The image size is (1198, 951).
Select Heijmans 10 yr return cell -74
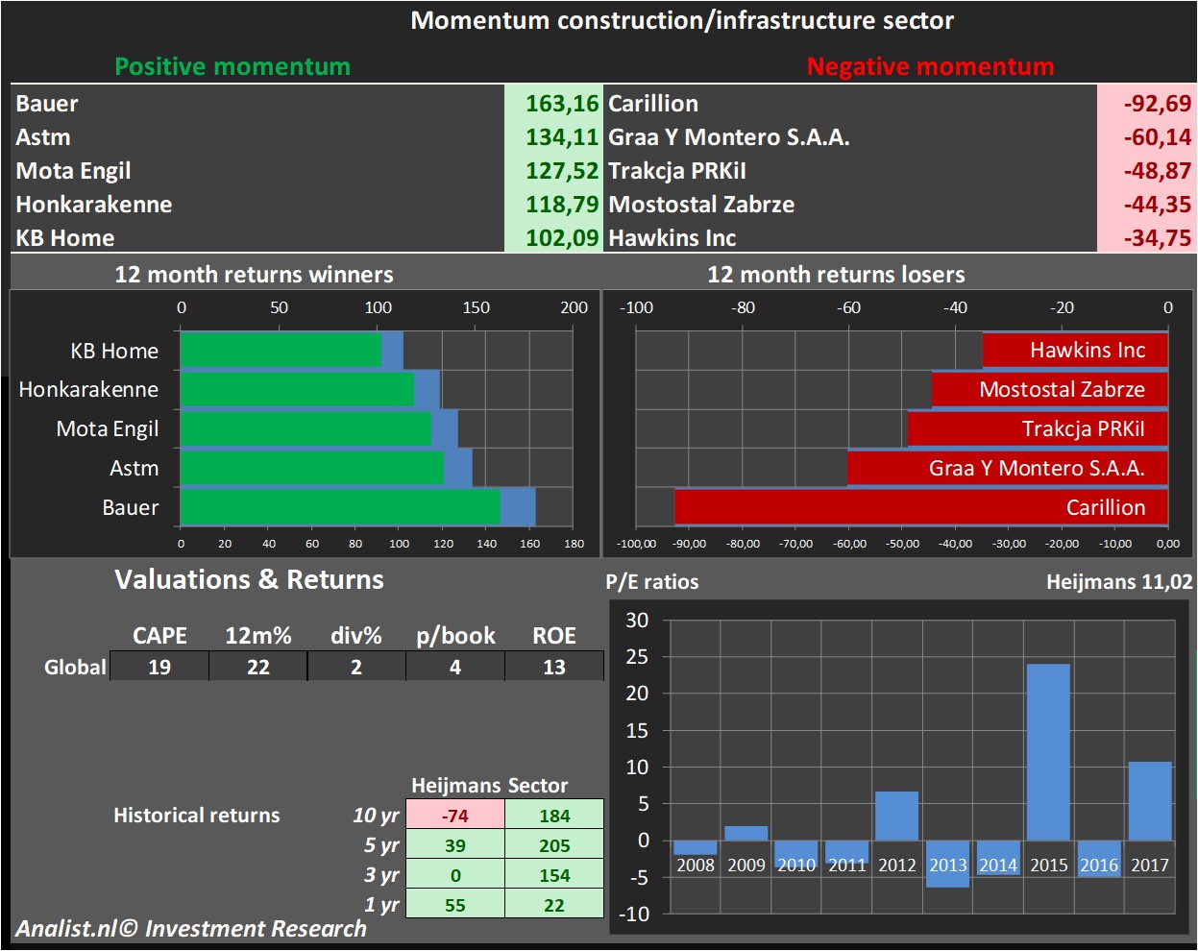(455, 816)
